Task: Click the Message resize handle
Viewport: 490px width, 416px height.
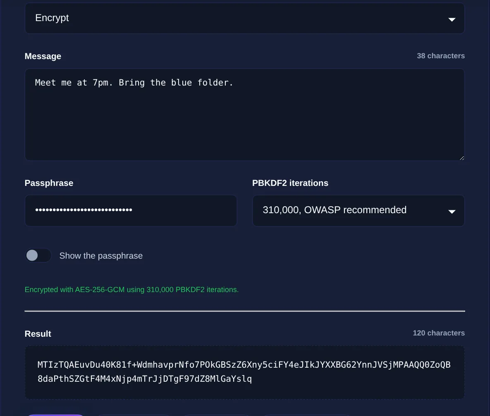Action: [x=461, y=158]
